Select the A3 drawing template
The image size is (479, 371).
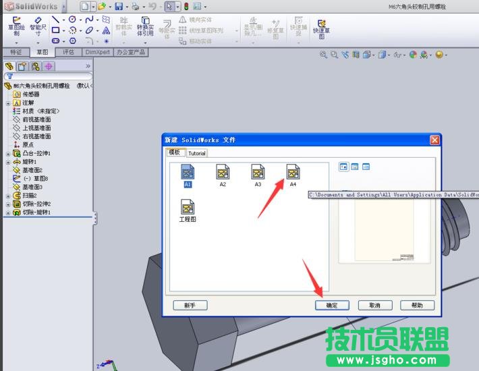258,175
